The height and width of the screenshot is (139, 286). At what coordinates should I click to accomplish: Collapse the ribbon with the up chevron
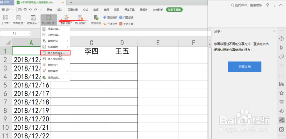pyautogui.click(x=281, y=5)
